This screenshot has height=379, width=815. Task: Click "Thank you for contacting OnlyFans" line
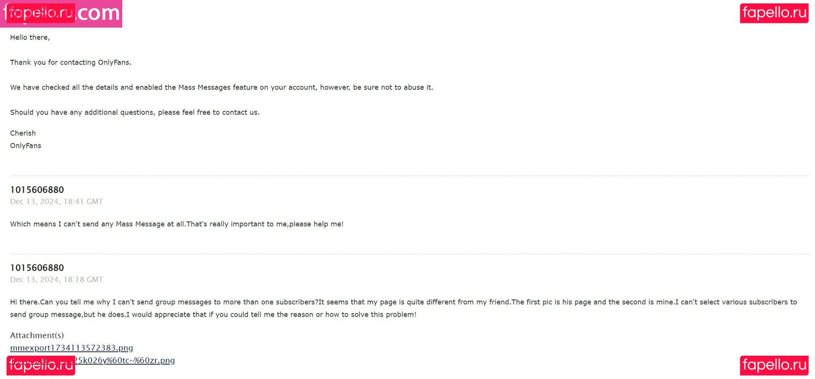70,63
